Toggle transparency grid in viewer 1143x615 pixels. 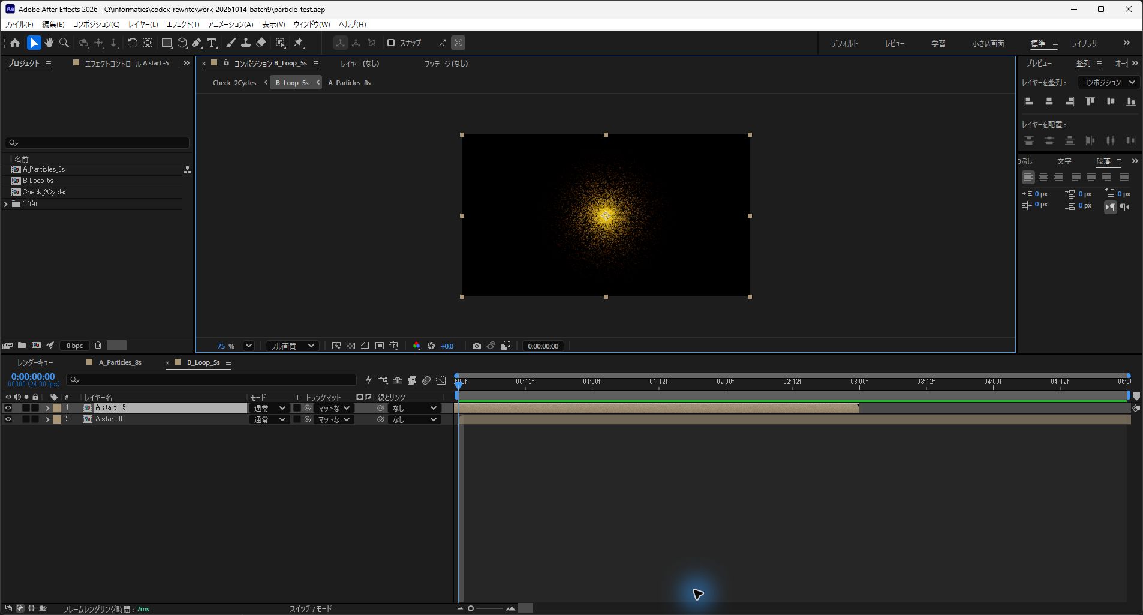pyautogui.click(x=351, y=346)
